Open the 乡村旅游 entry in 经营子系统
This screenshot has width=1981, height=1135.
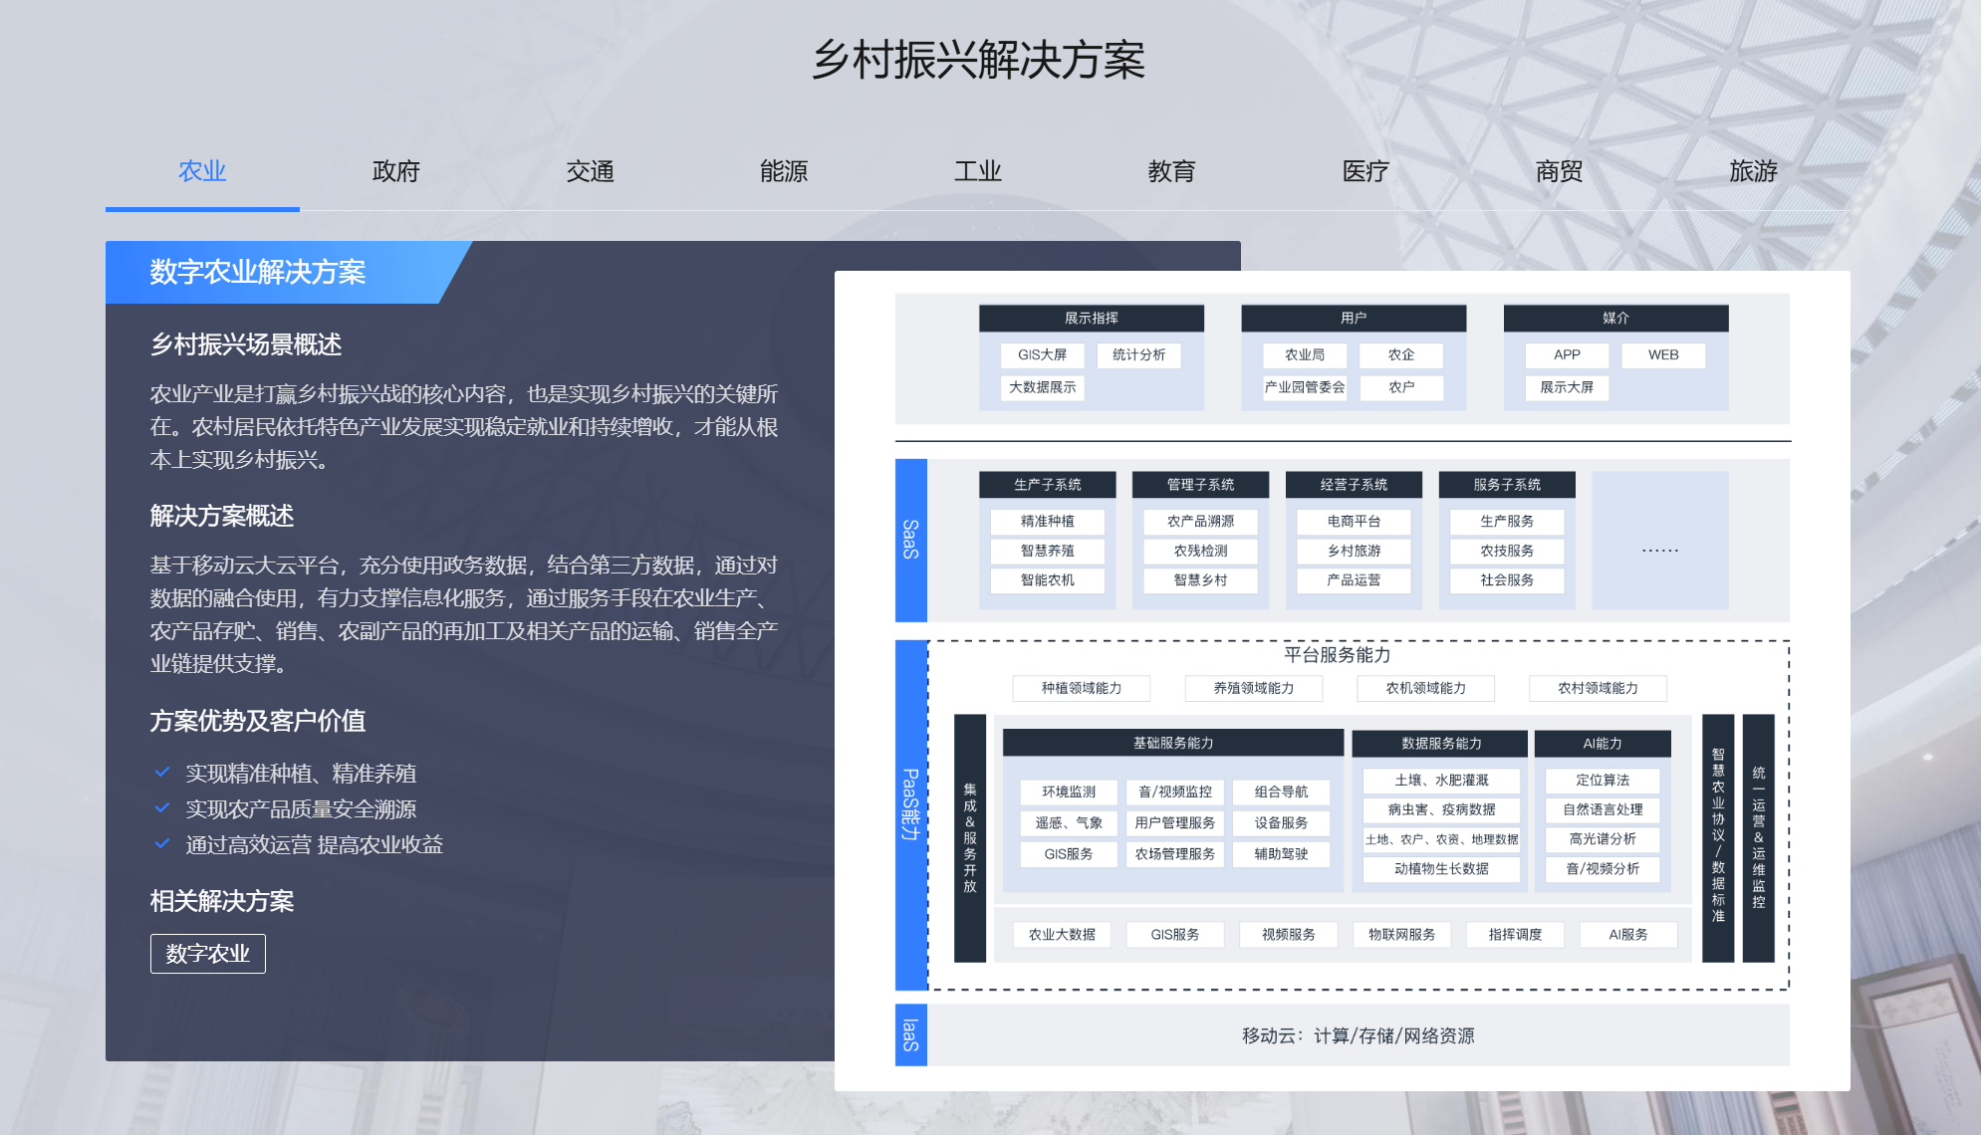point(1355,551)
